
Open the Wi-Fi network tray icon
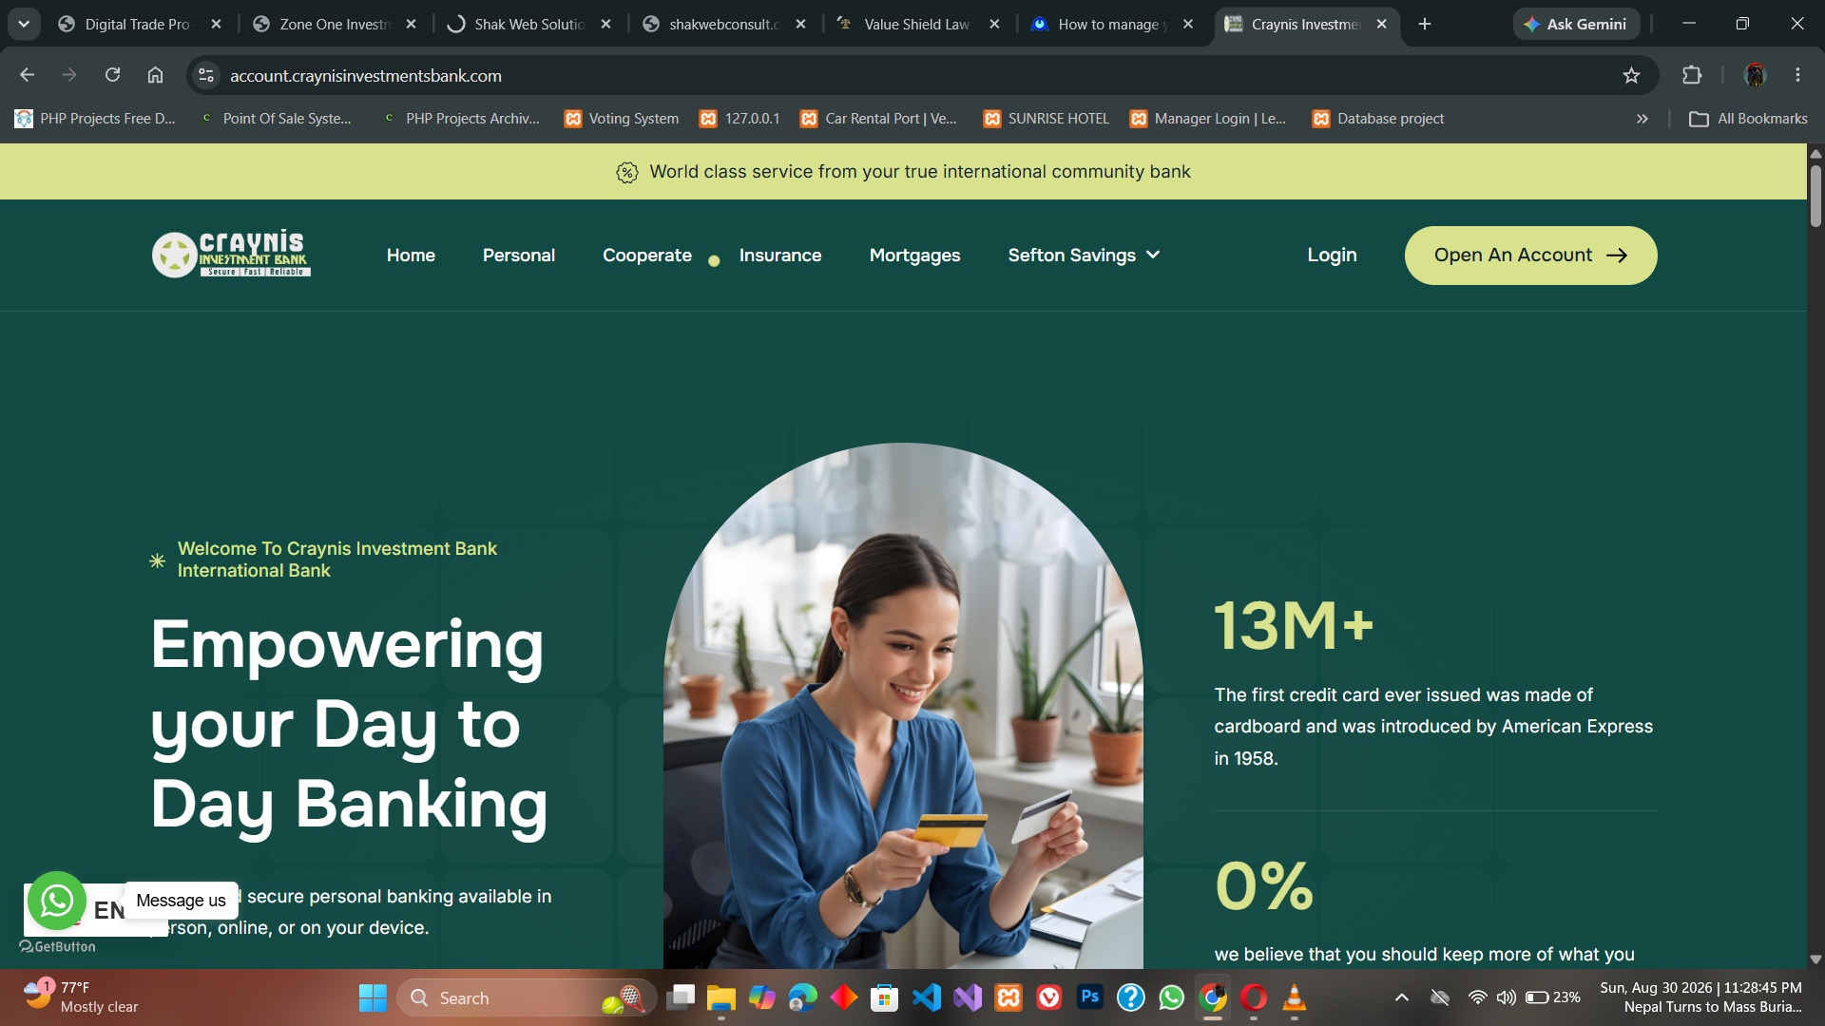[x=1477, y=997]
